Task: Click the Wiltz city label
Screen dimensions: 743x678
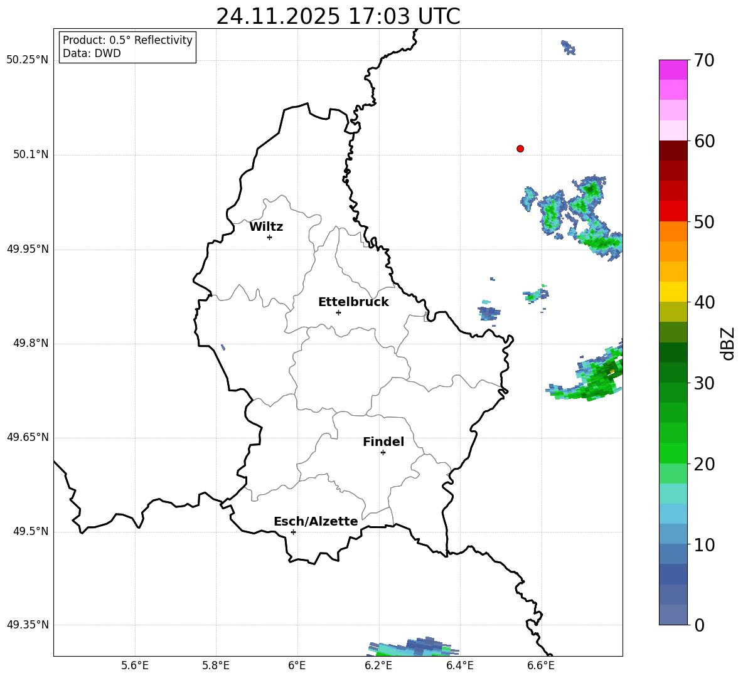Action: click(266, 227)
